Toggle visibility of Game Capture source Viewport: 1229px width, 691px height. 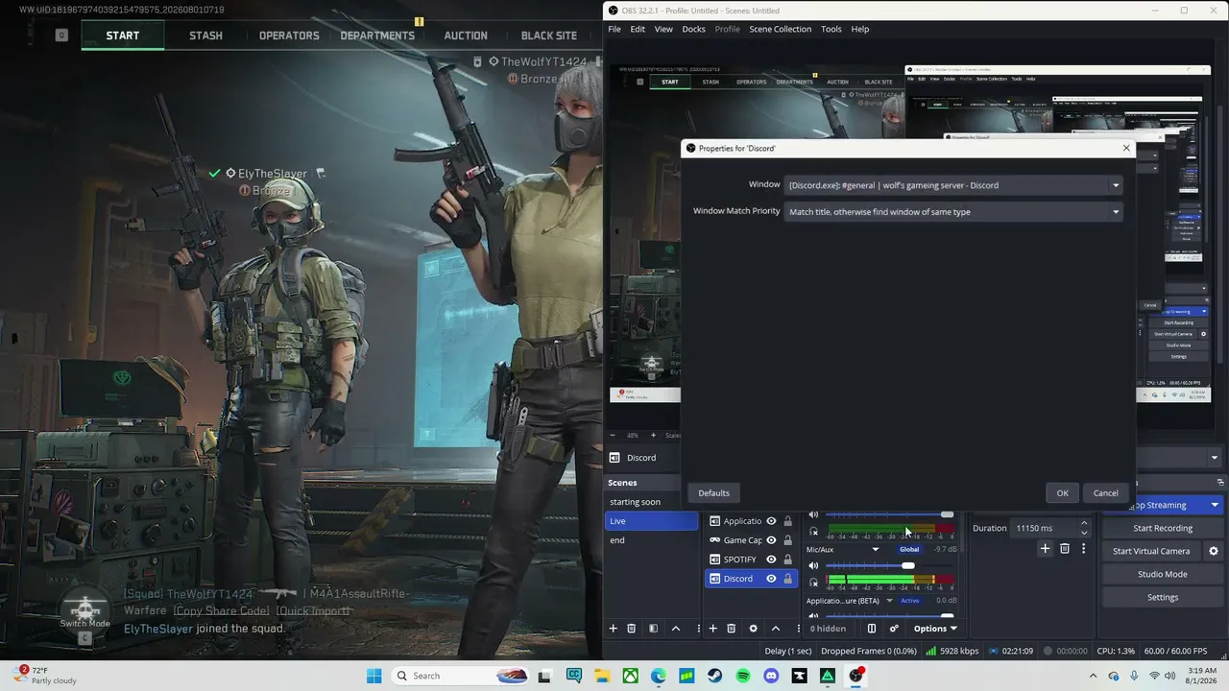(x=771, y=540)
